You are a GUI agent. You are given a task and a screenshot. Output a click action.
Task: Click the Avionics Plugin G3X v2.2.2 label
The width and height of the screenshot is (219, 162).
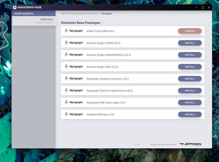(x=103, y=67)
